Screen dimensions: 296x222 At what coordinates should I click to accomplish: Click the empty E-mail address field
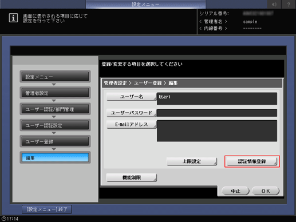click(x=217, y=131)
